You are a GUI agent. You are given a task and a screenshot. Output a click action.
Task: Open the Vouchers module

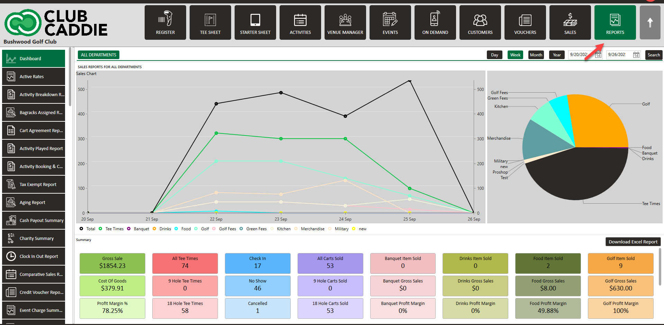tap(525, 22)
